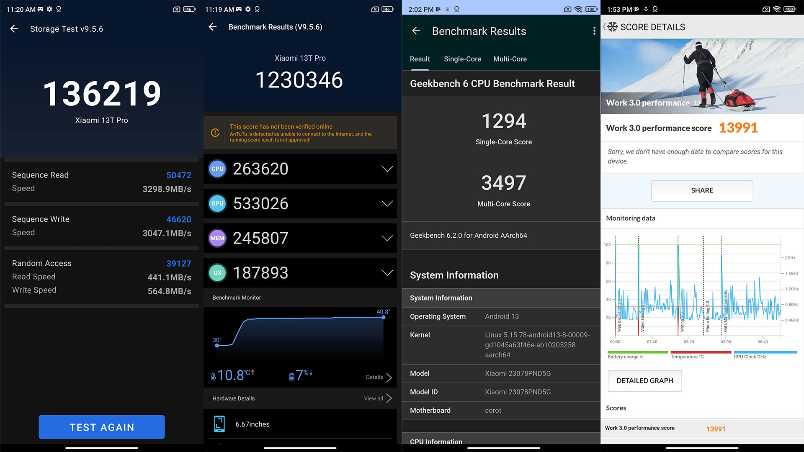The width and height of the screenshot is (804, 452).
Task: Click the thermometer icon next to 10.8°C
Action: pyautogui.click(x=213, y=377)
